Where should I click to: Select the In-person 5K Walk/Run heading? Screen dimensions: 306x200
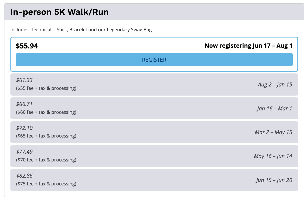pos(60,12)
